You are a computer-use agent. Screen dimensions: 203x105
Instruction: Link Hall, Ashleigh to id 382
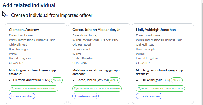pos(177,80)
